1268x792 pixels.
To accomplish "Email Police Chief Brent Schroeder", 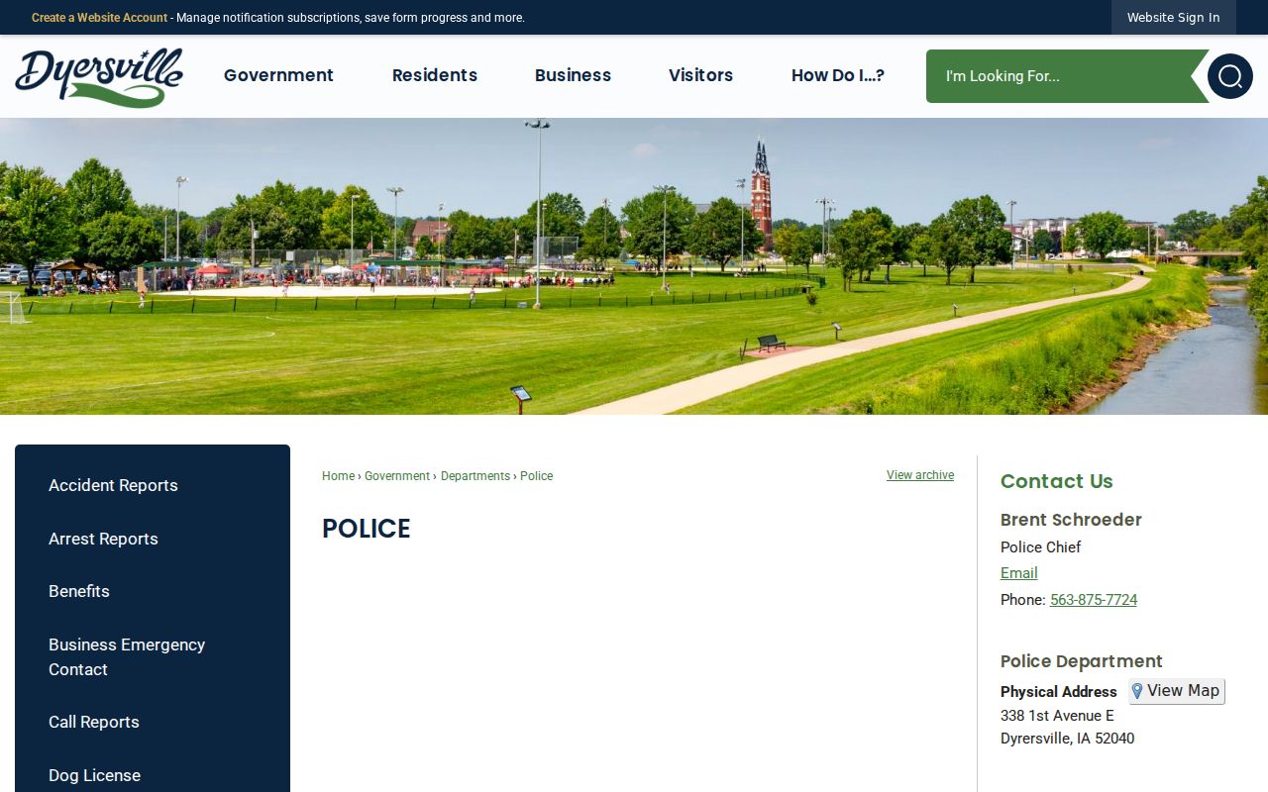I will (1019, 573).
